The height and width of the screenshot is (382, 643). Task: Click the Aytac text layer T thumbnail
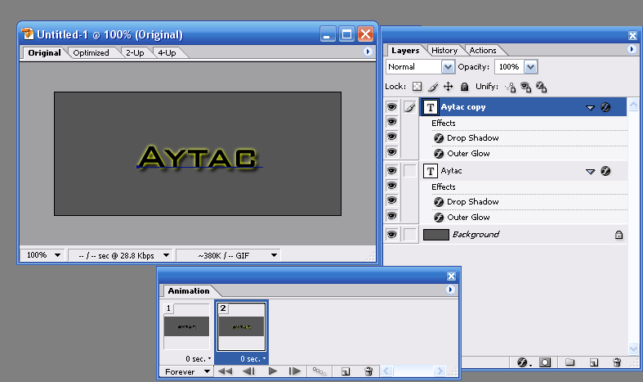[x=431, y=171]
